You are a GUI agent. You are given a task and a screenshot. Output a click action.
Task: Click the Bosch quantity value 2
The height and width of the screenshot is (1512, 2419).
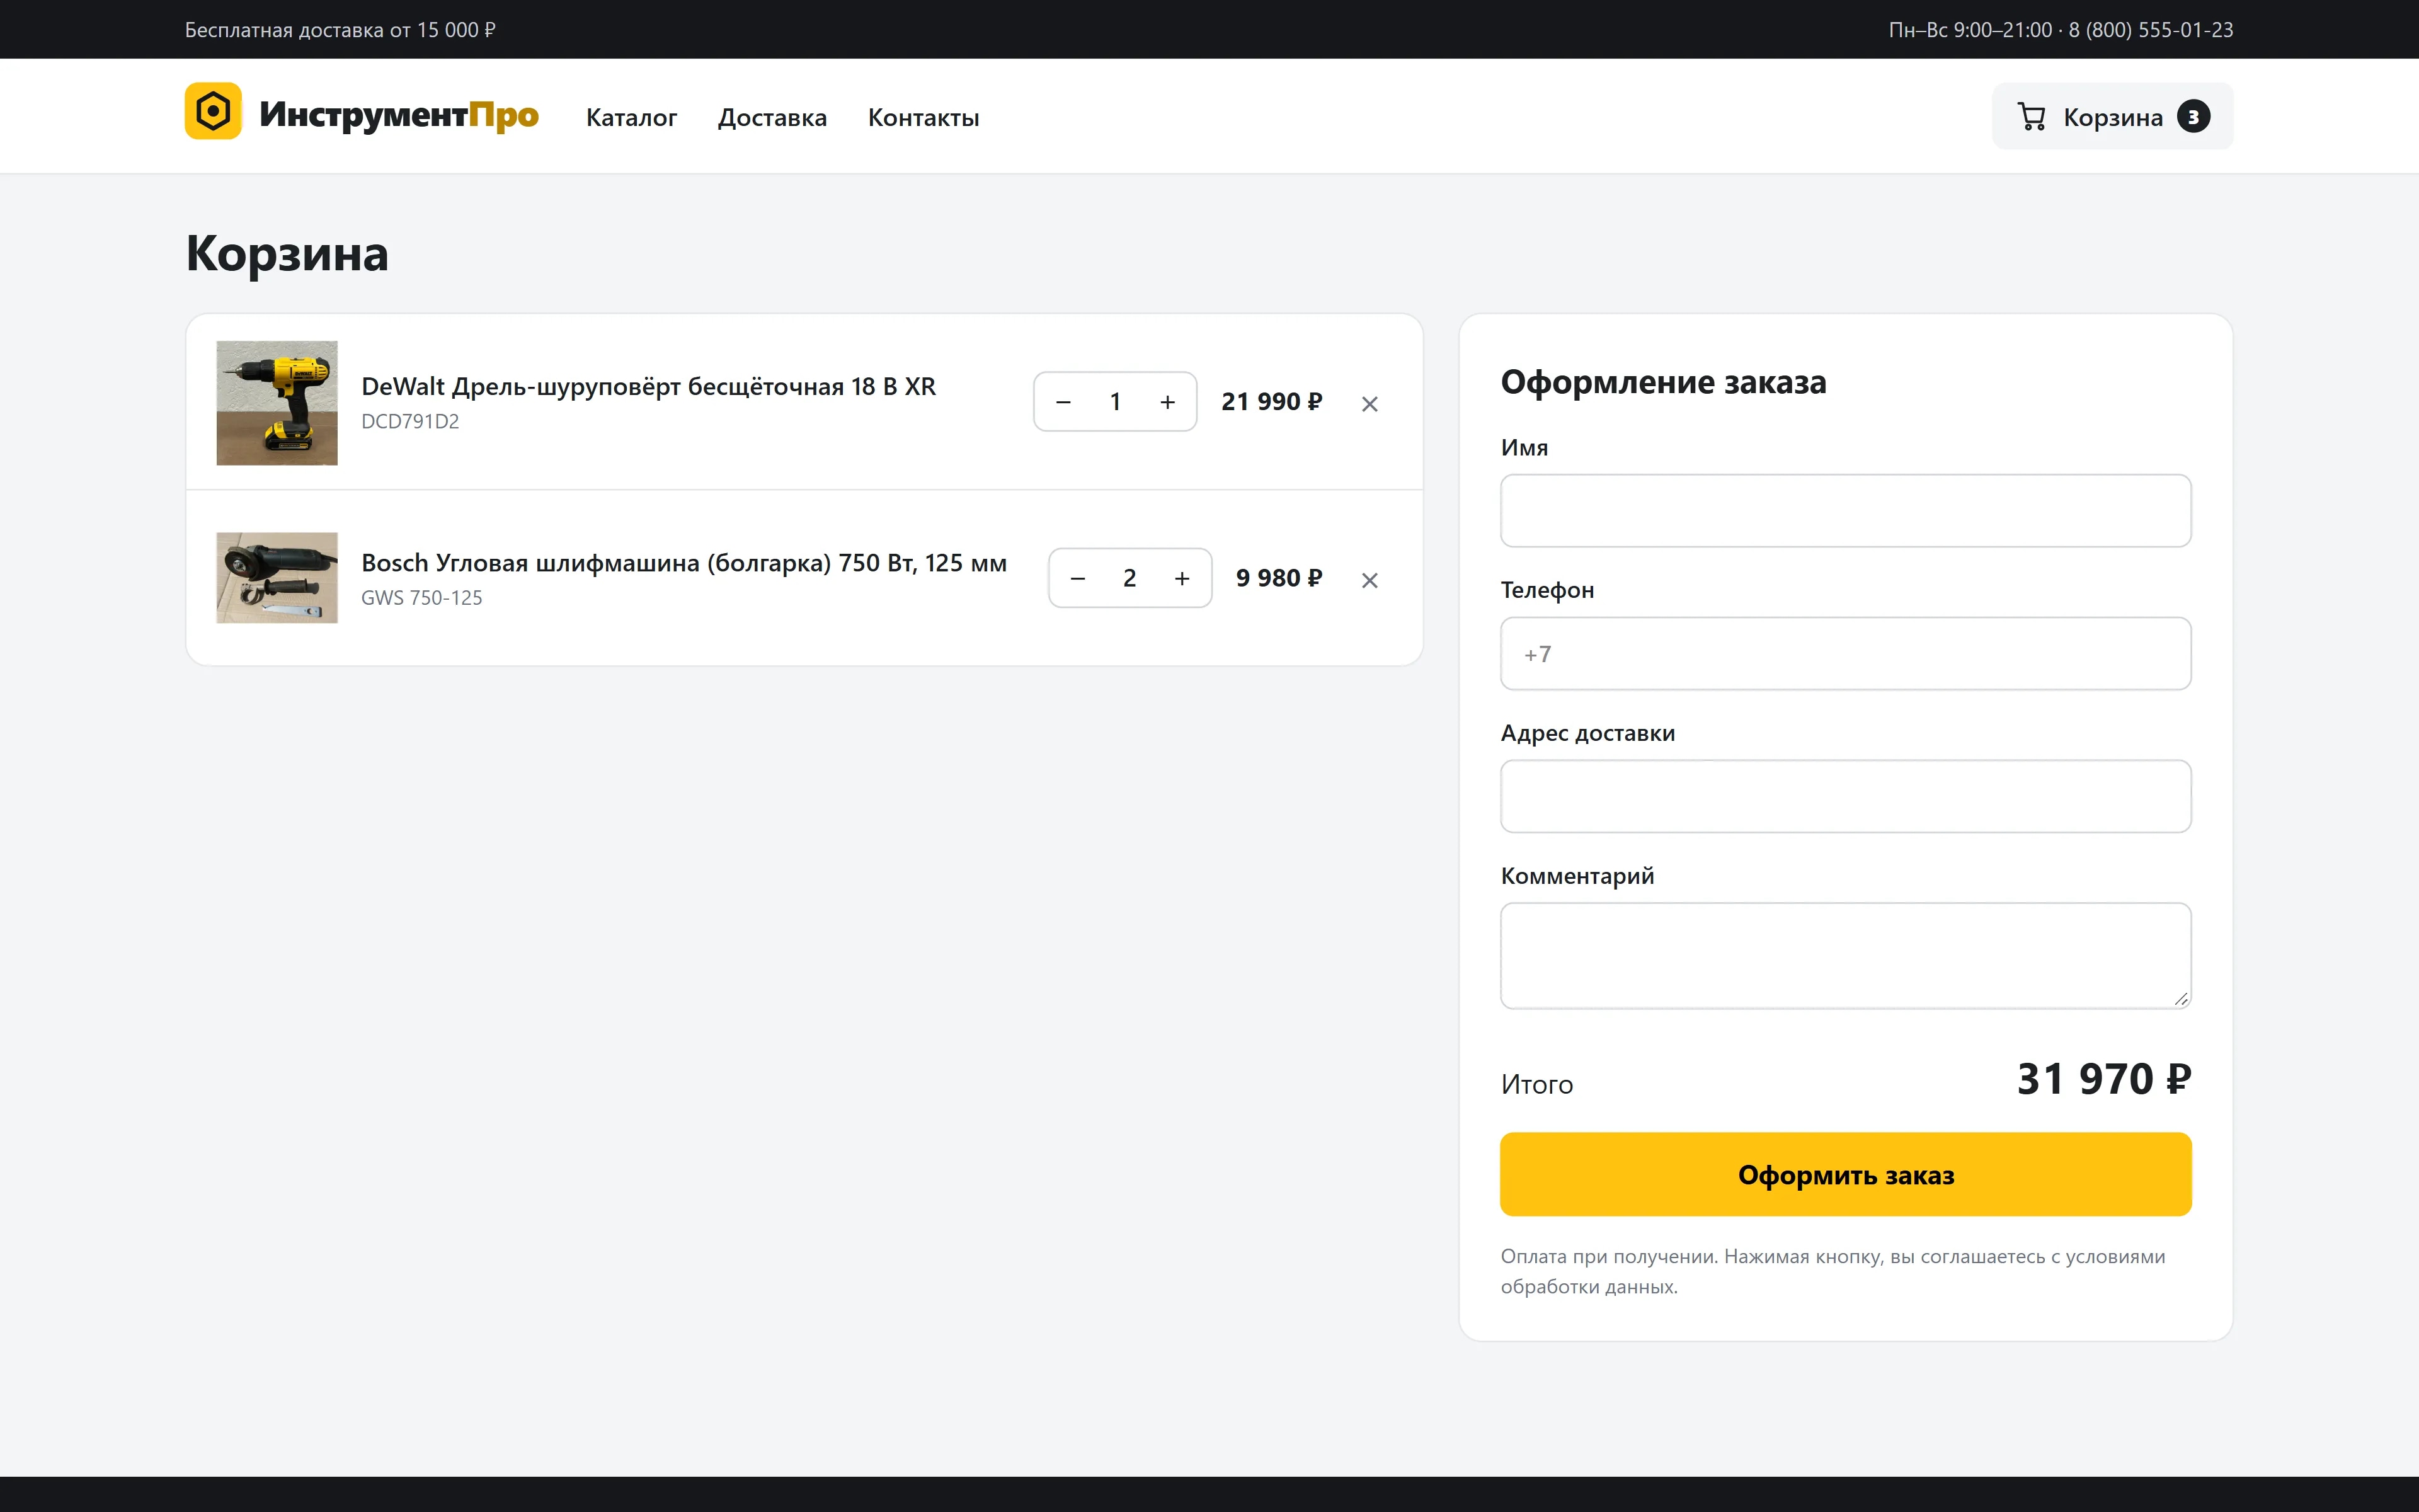point(1129,578)
